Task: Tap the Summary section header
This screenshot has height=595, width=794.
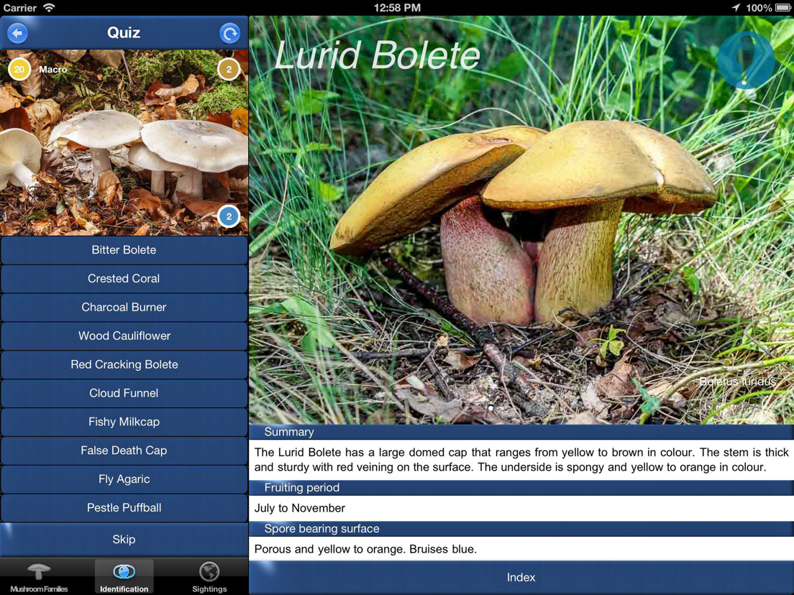Action: 521,432
